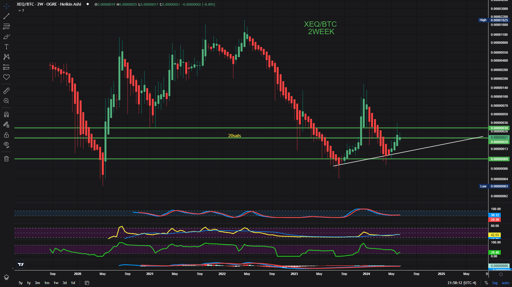The image size is (512, 287).
Task: Toggle the auto scale mode
Action: tap(505, 283)
